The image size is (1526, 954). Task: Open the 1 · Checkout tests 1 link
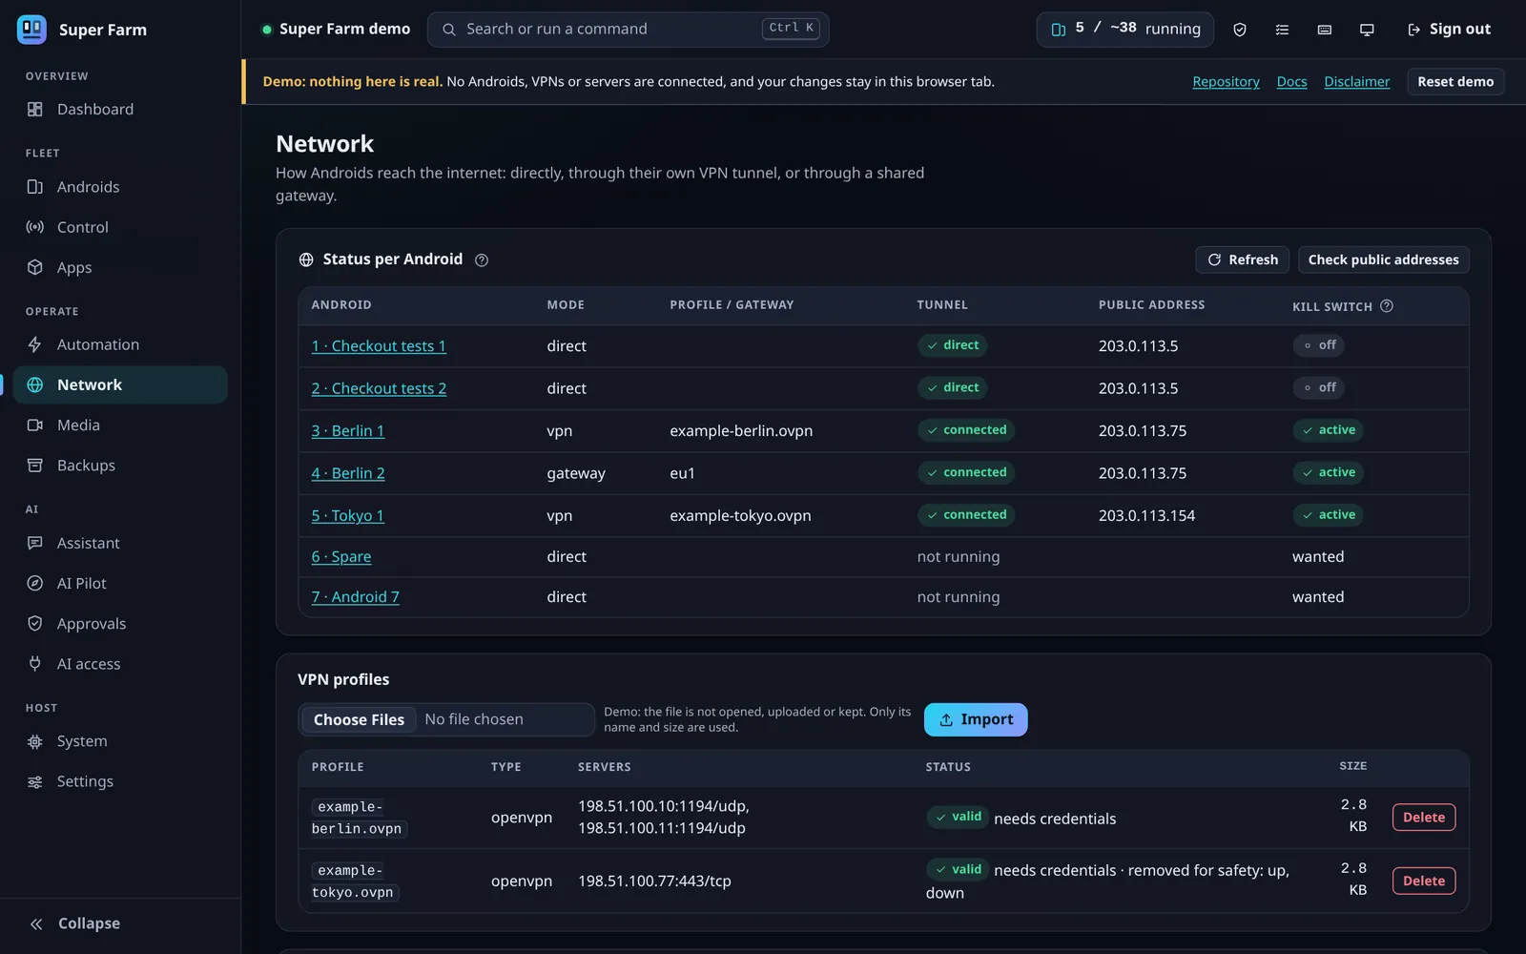[379, 346]
